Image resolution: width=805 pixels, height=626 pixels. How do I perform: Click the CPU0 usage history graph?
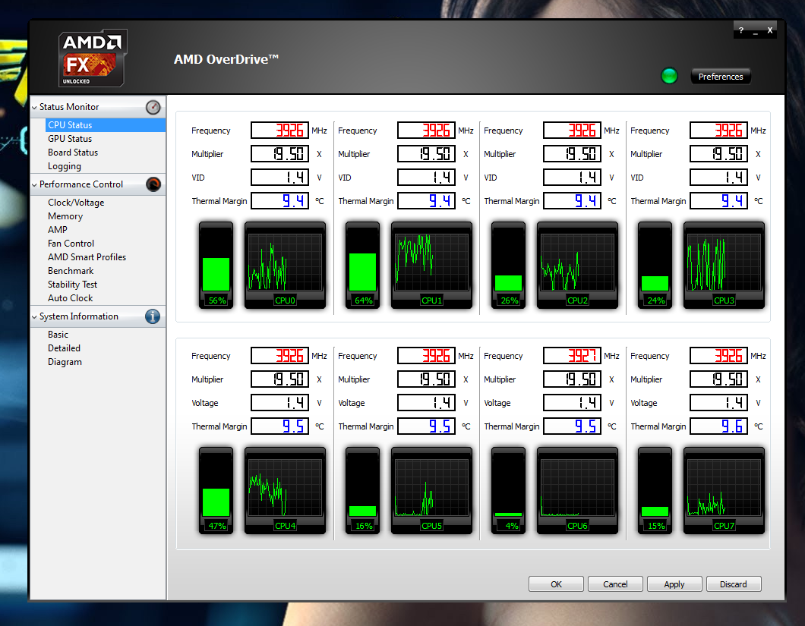pyautogui.click(x=285, y=266)
